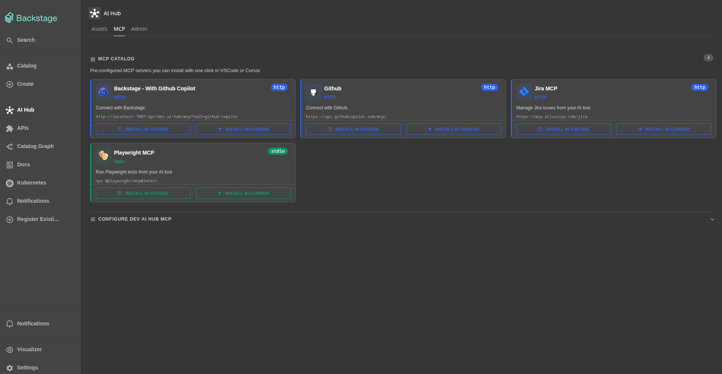
Task: Open Visualizer eye icon
Action: point(10,350)
